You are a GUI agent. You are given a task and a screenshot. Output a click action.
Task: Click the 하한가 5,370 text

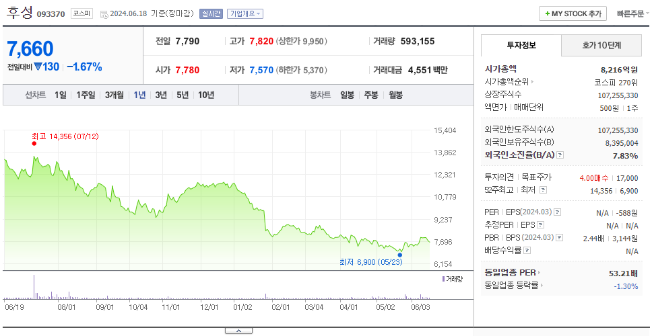tap(302, 70)
